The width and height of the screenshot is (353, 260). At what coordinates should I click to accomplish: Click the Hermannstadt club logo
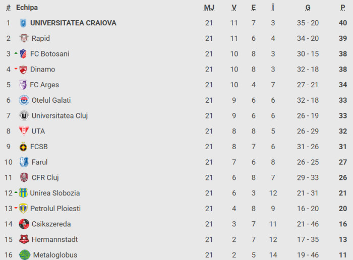[x=24, y=239]
